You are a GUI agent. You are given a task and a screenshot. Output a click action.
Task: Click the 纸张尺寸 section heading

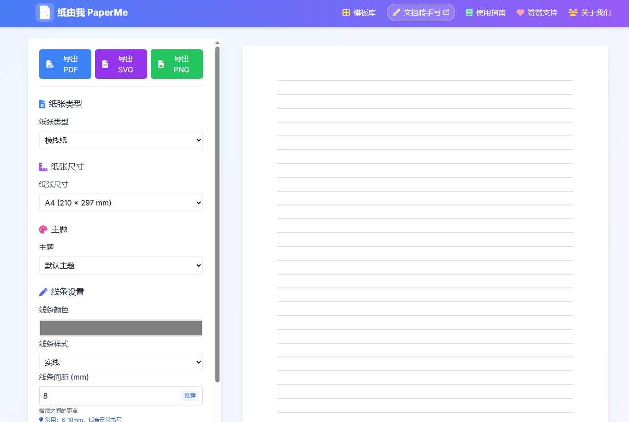67,167
